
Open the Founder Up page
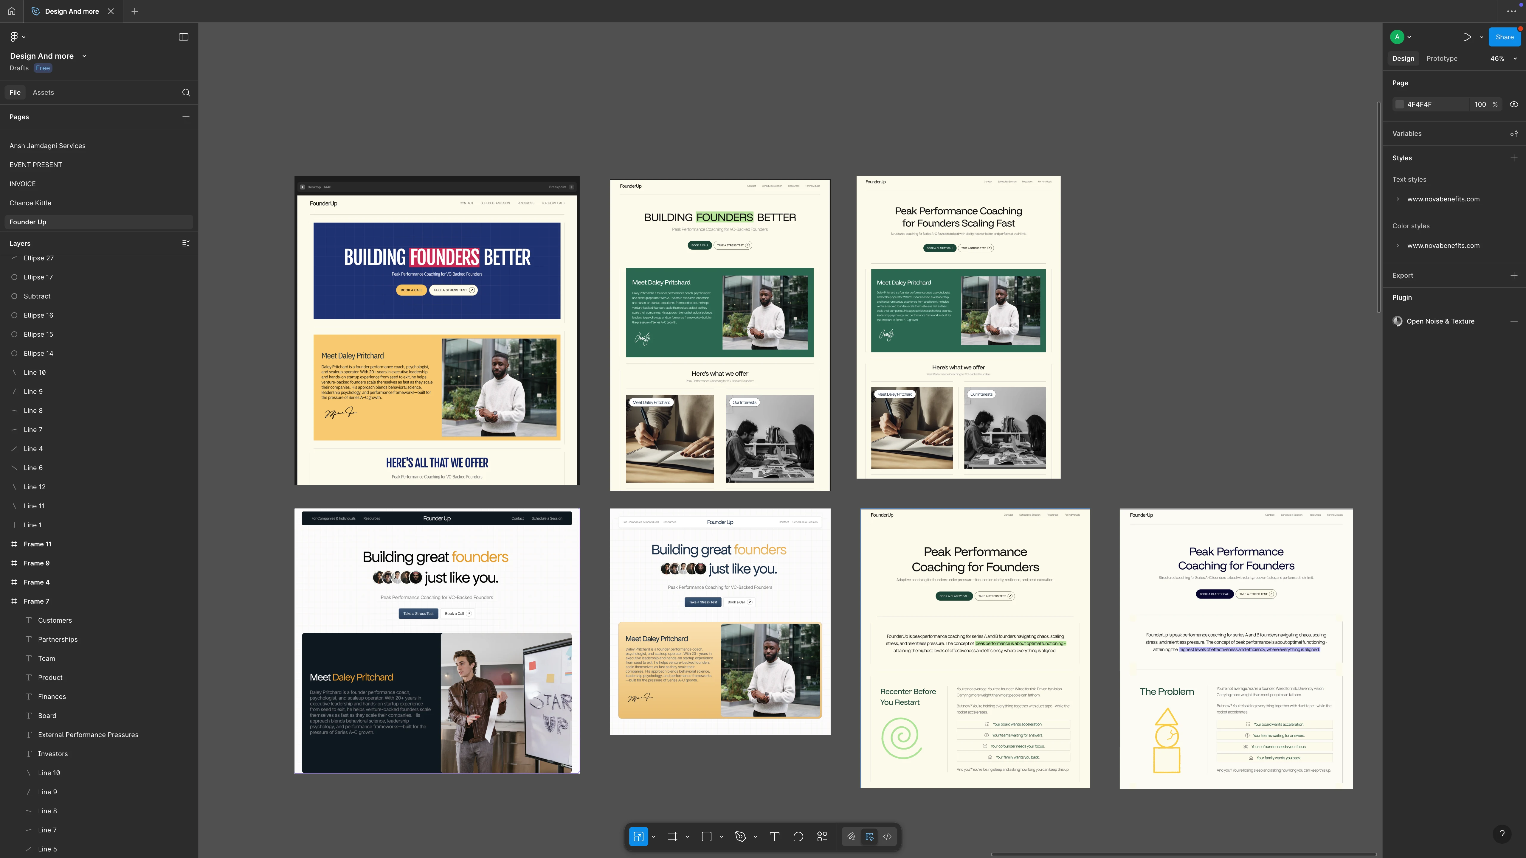(99, 222)
